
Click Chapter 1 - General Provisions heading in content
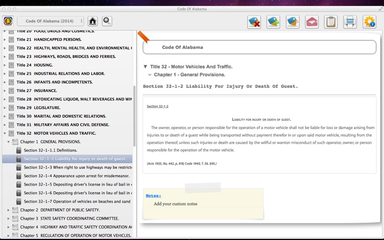(190, 75)
